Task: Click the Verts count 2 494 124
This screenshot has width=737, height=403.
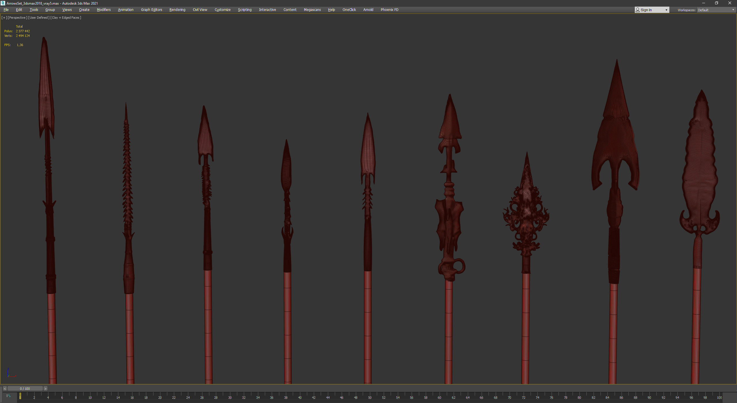Action: click(x=23, y=36)
